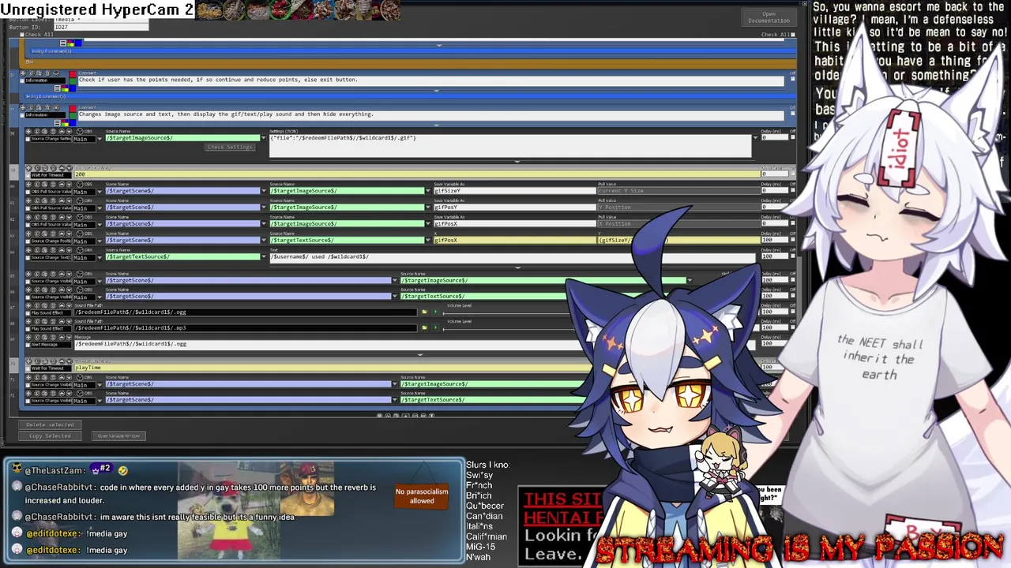Toggle Off checkbox on the Source Change Settings row
This screenshot has width=1011, height=568.
[792, 138]
